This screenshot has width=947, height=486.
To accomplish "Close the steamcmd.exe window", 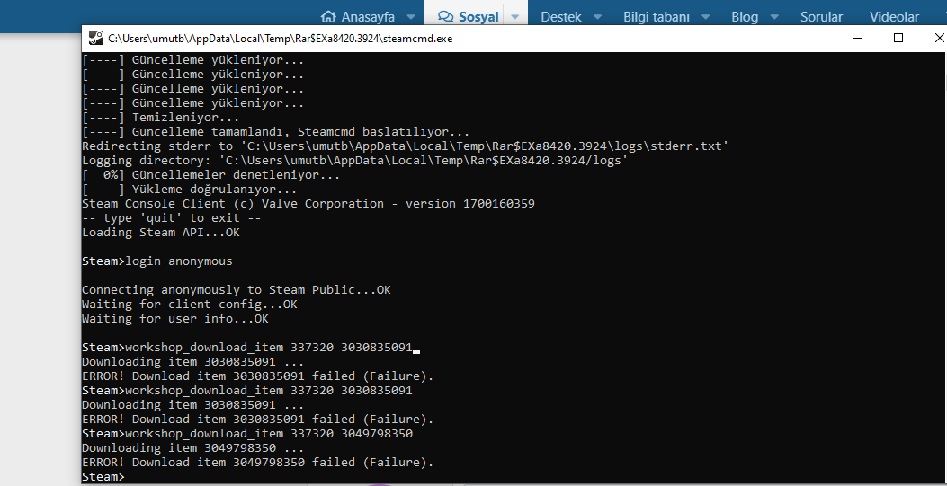I will coord(935,38).
